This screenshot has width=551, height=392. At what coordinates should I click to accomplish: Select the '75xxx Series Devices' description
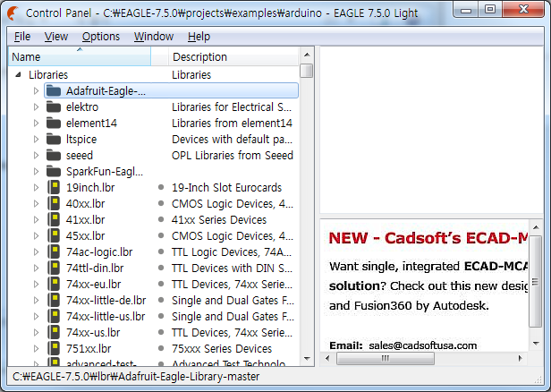coord(222,348)
